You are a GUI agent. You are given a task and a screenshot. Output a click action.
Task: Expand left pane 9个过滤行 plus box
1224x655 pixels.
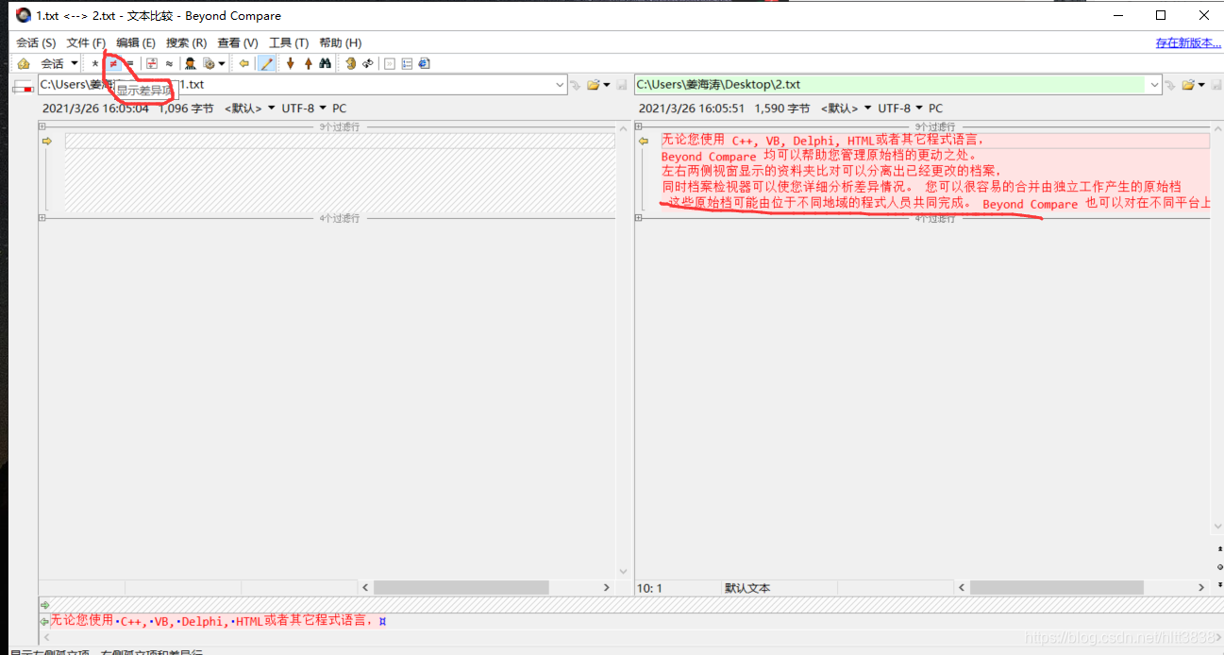[x=42, y=126]
